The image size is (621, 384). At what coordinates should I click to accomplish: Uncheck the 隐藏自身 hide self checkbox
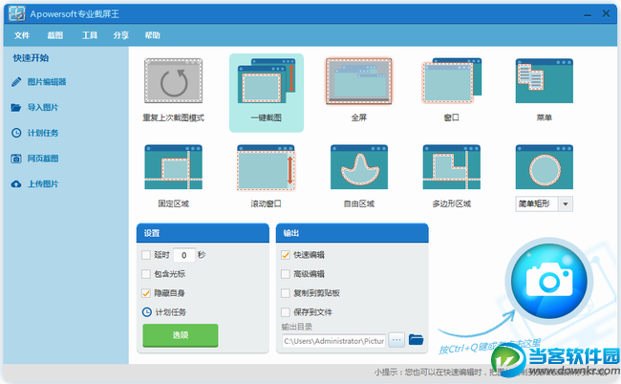(146, 293)
